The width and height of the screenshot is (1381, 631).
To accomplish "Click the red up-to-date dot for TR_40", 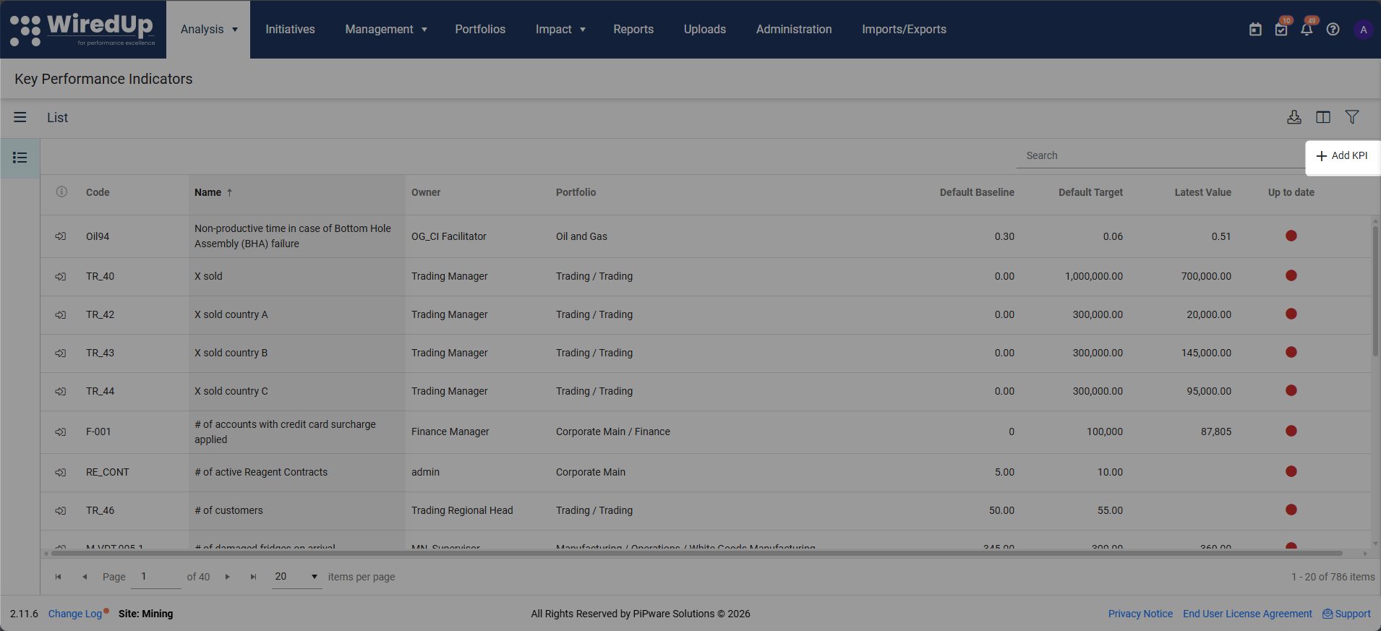I will (1291, 275).
